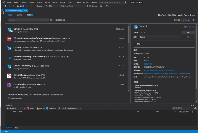
Task: Click the error list search magnifier
Action: coord(195,108)
